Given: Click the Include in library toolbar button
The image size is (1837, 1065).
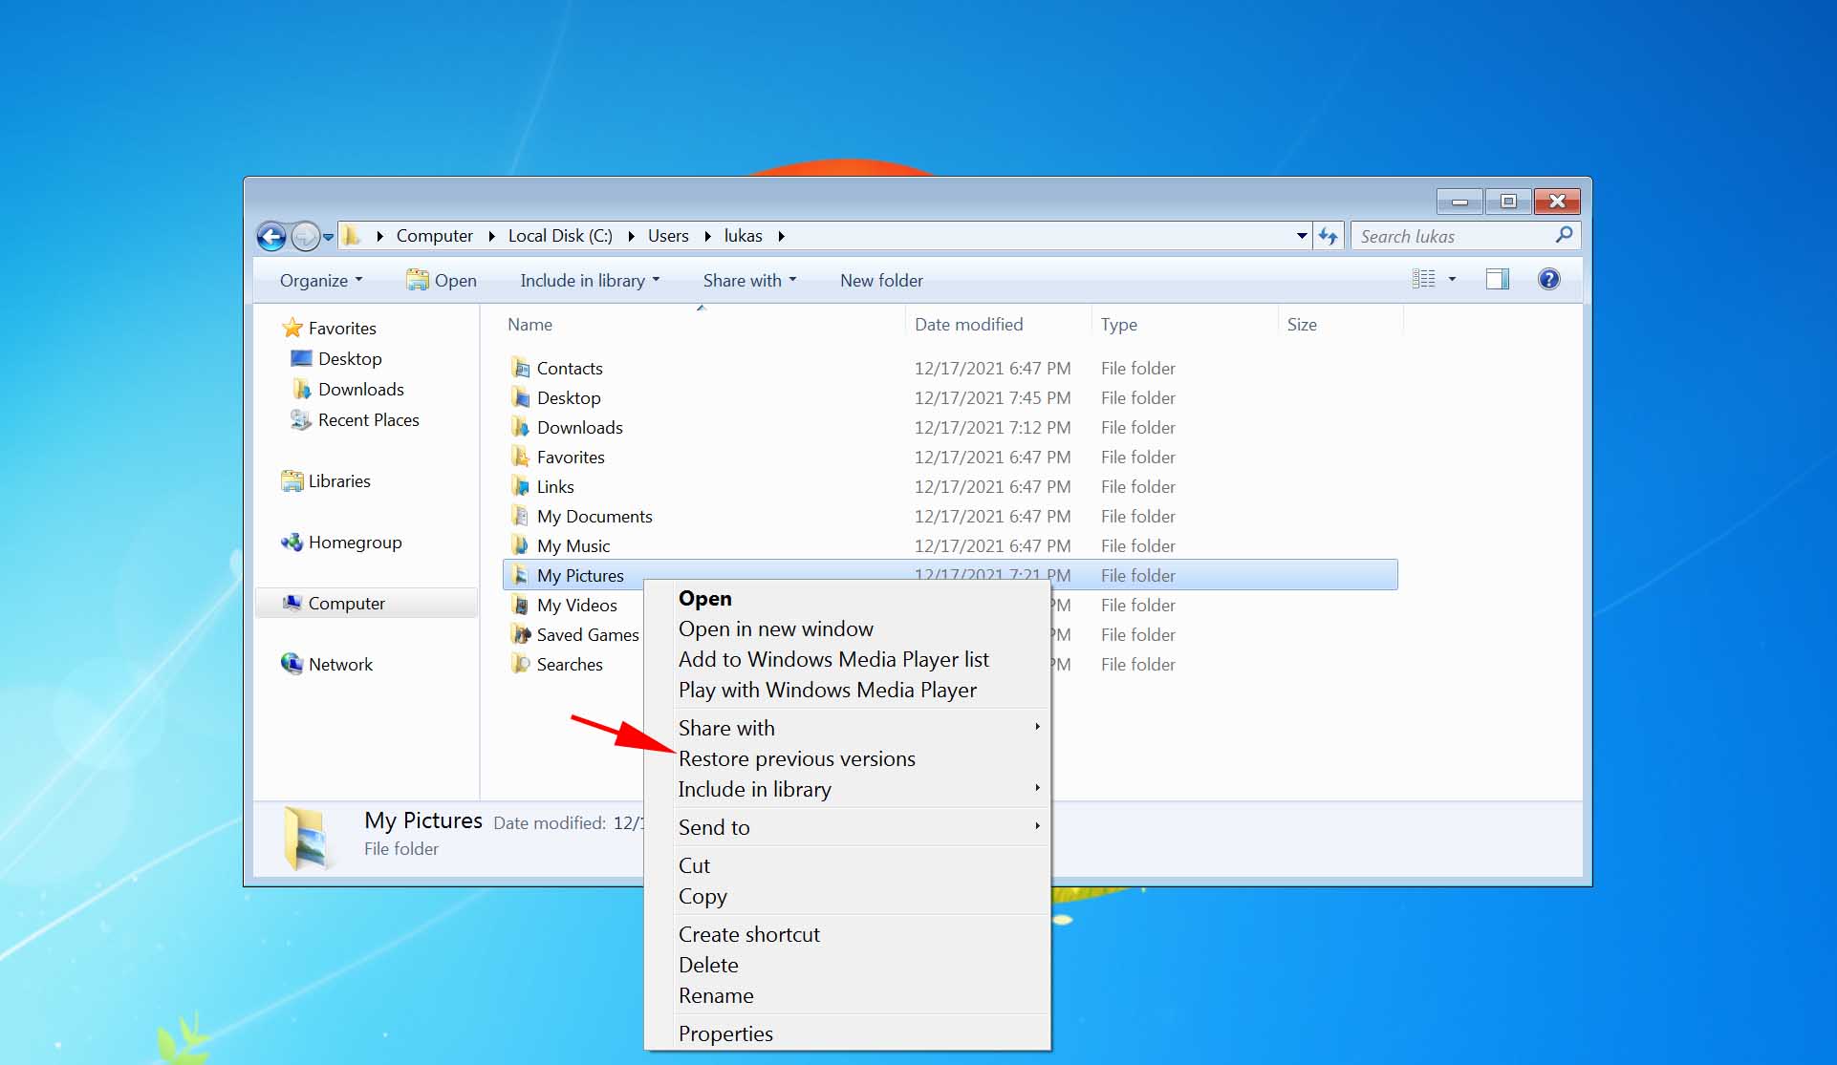Looking at the screenshot, I should click(x=590, y=280).
